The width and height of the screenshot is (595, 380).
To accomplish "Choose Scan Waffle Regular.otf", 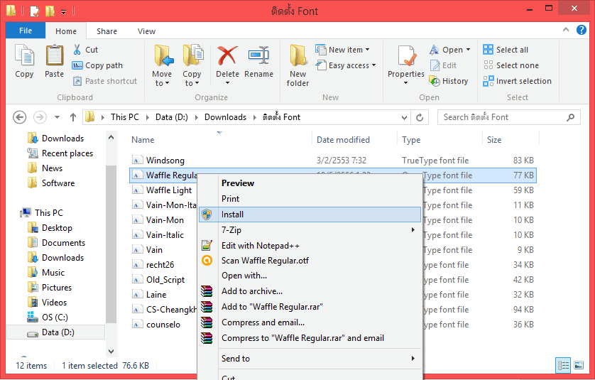I will pyautogui.click(x=310, y=261).
